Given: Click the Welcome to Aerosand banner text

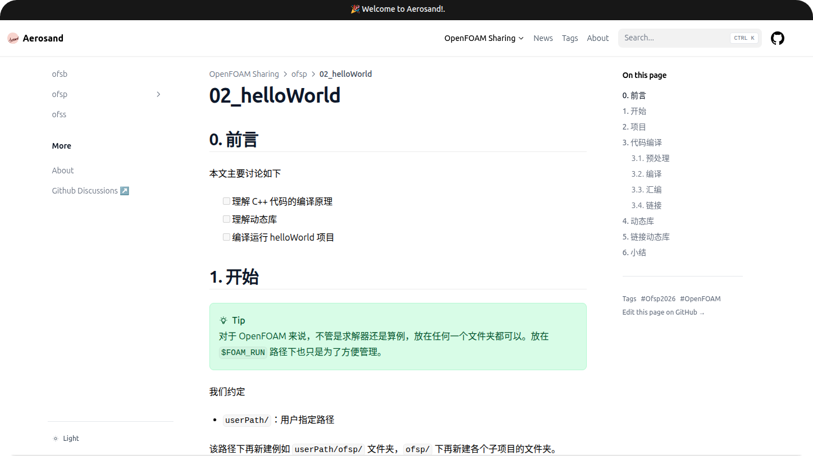Looking at the screenshot, I should [403, 9].
